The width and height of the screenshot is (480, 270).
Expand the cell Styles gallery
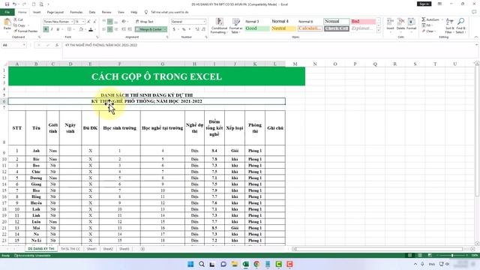pyautogui.click(x=379, y=31)
